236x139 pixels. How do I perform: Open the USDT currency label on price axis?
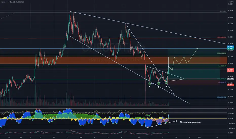pyautogui.click(x=231, y=2)
